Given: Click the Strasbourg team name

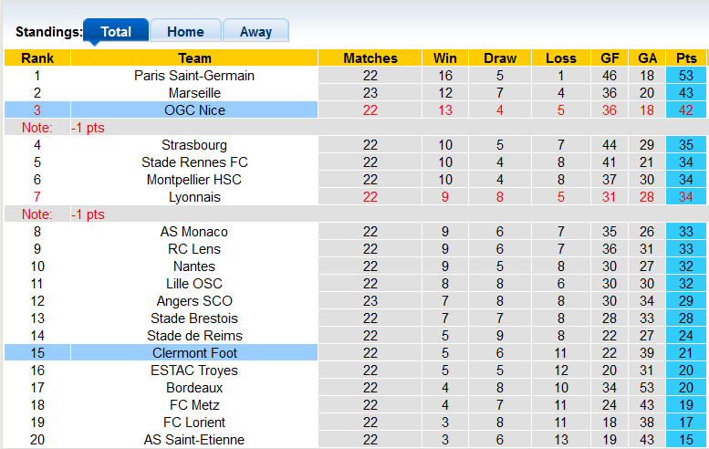Looking at the screenshot, I should pyautogui.click(x=194, y=145).
